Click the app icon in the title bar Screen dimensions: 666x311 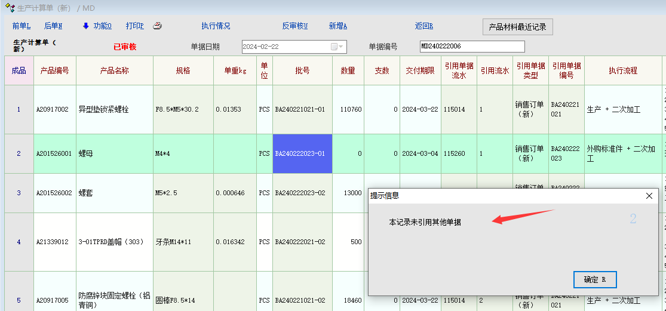coord(9,8)
